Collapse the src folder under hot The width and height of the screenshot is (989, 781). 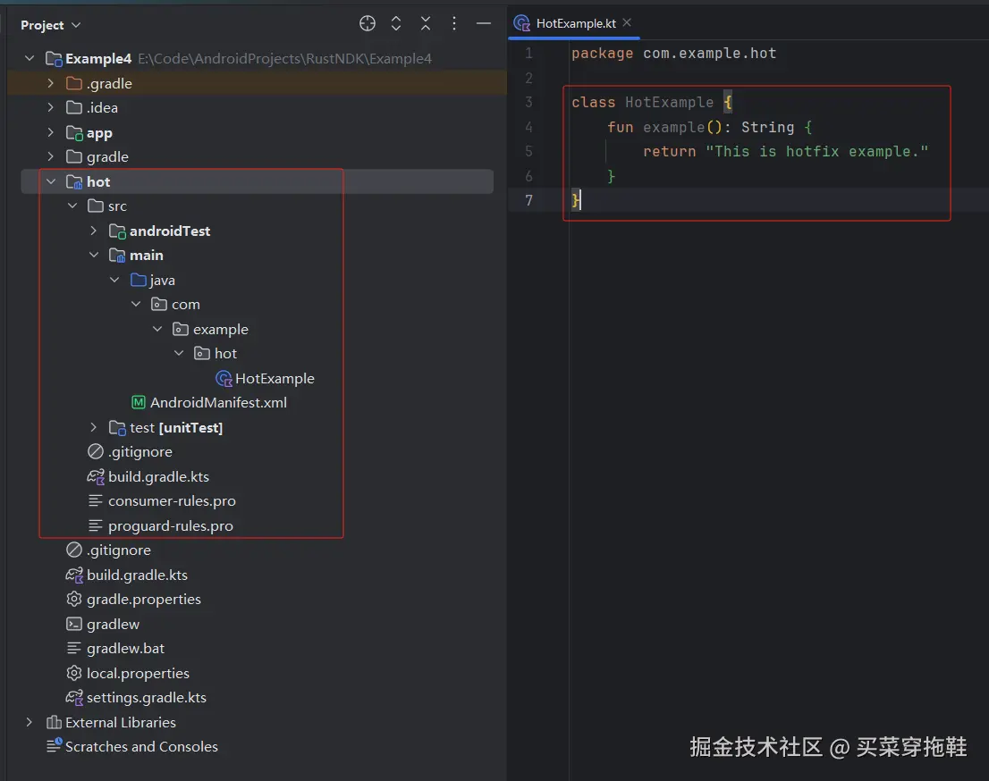point(72,206)
